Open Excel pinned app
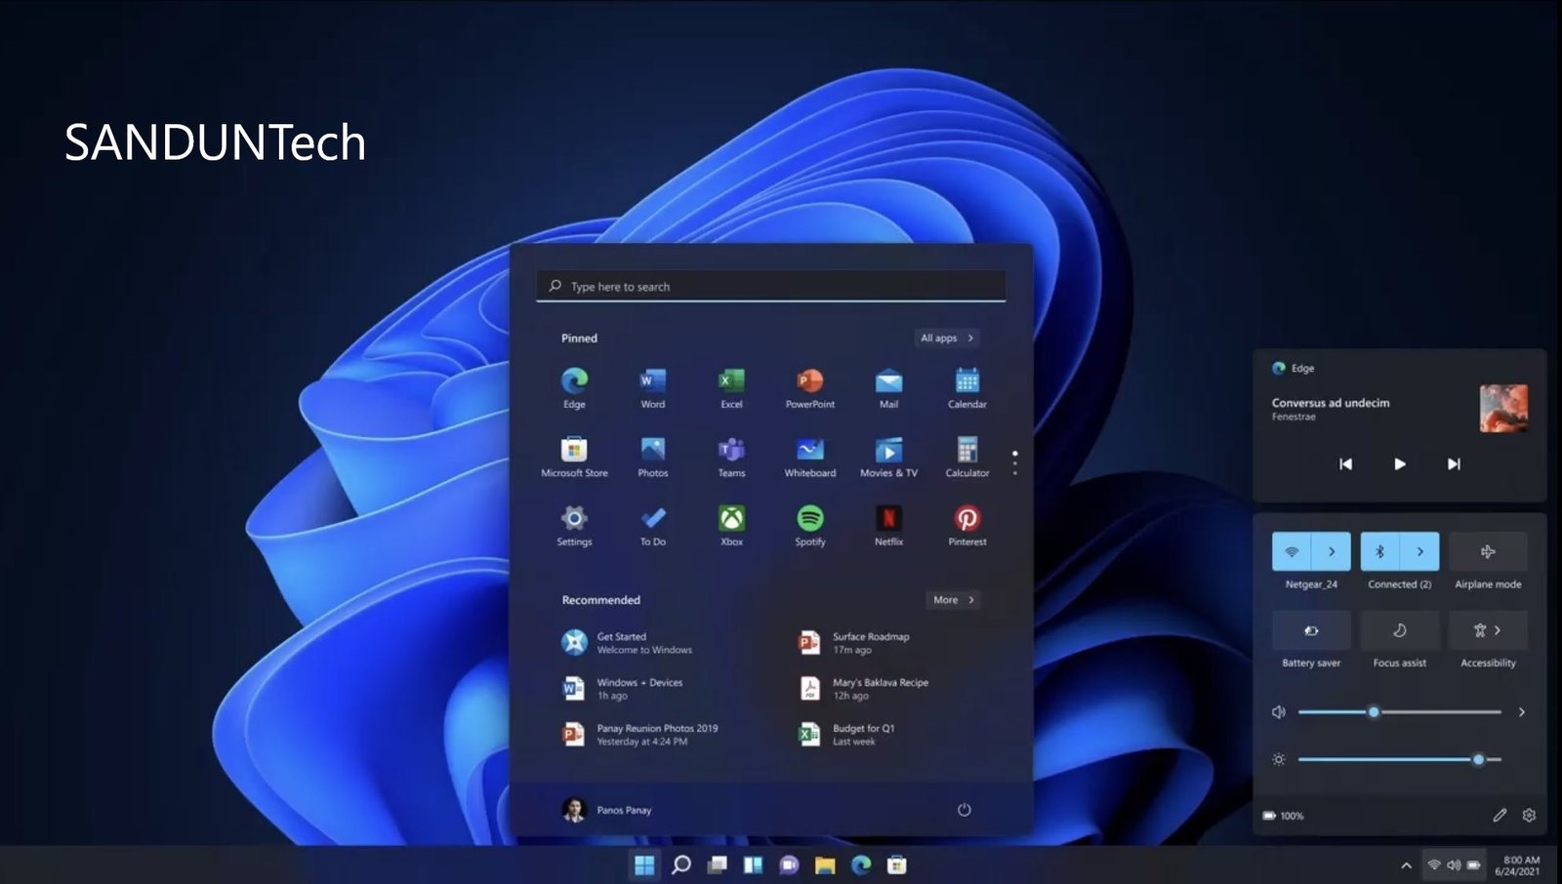Image resolution: width=1562 pixels, height=884 pixels. click(731, 387)
